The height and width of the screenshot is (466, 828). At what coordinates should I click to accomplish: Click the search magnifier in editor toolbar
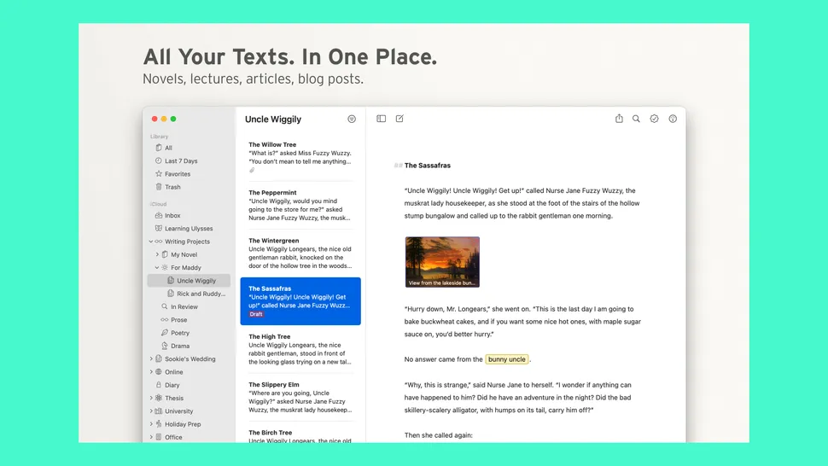click(x=636, y=119)
